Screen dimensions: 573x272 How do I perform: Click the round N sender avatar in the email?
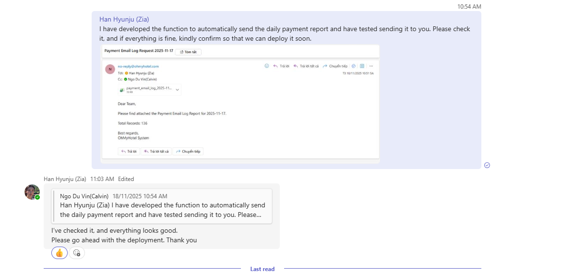pyautogui.click(x=110, y=69)
